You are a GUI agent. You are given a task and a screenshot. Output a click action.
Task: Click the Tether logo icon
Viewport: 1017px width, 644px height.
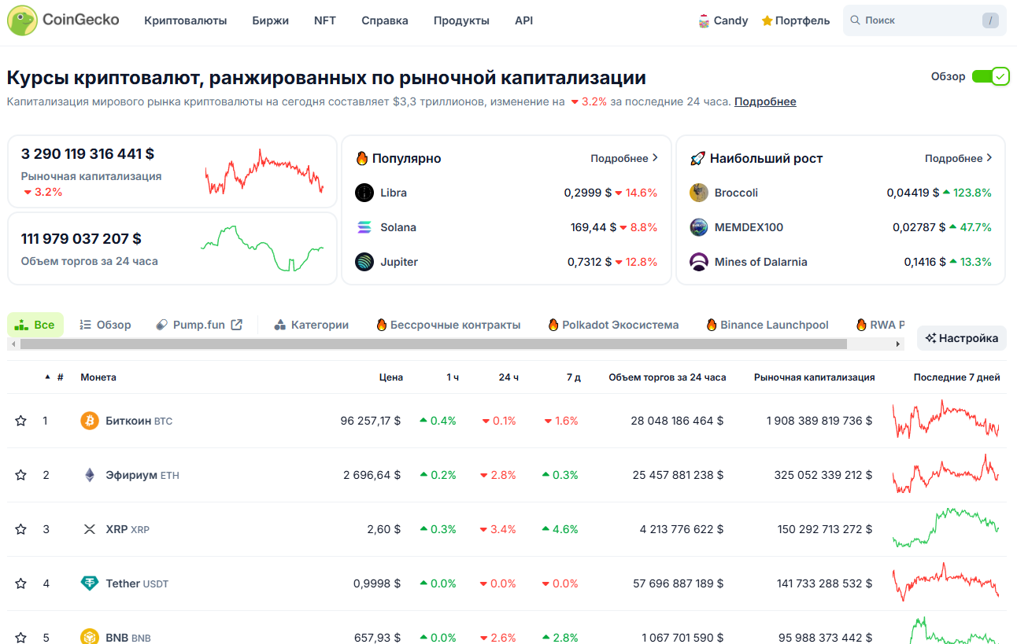(90, 583)
